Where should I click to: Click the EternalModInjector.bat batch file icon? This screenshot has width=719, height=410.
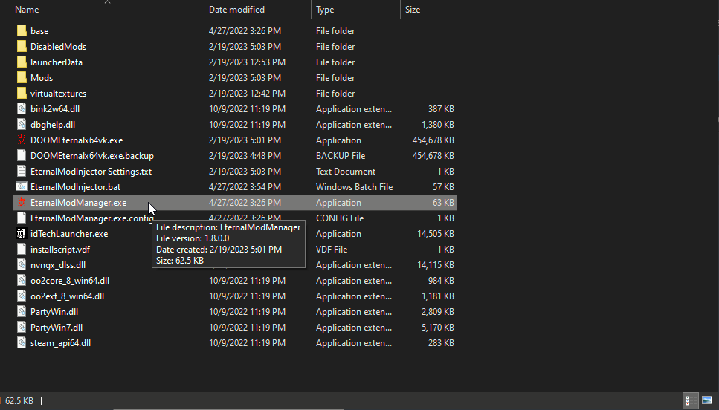21,187
